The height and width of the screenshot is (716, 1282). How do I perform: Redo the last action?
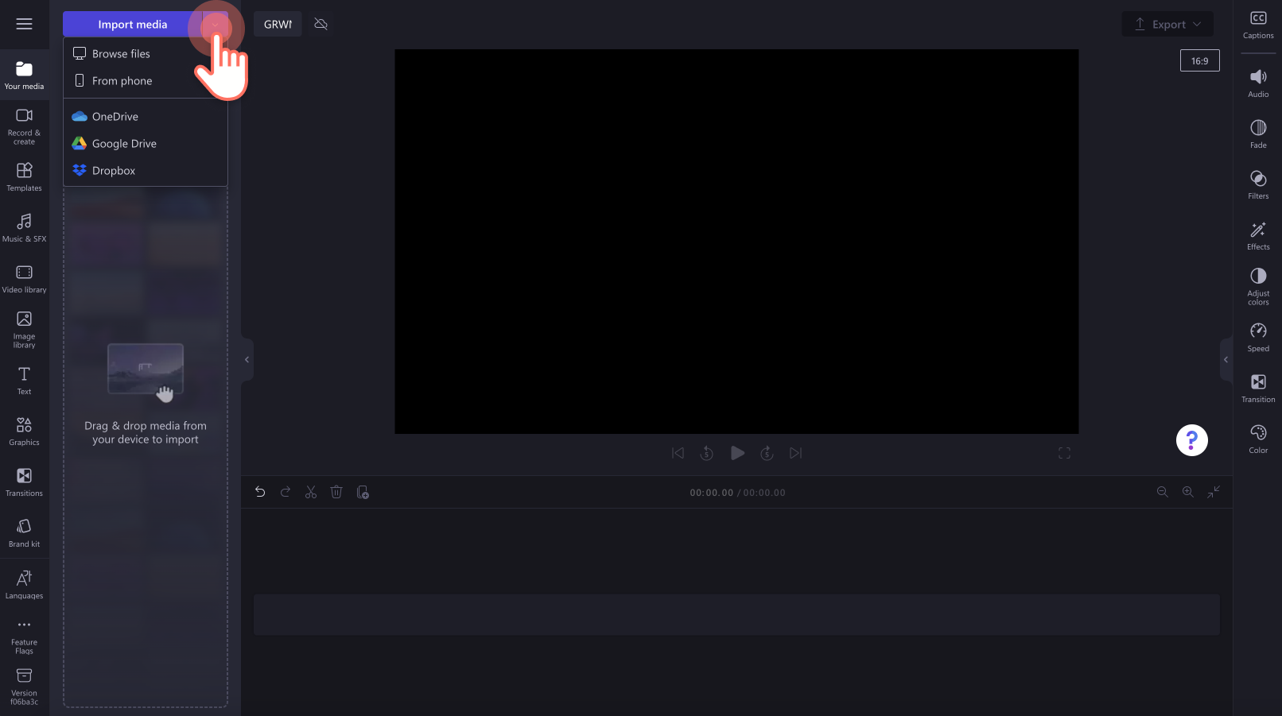pos(286,492)
